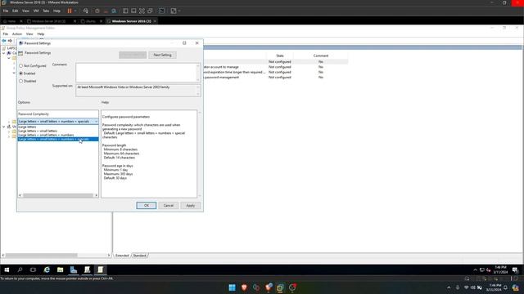Open the VMware Edit menu
The image size is (524, 294).
pos(16,11)
